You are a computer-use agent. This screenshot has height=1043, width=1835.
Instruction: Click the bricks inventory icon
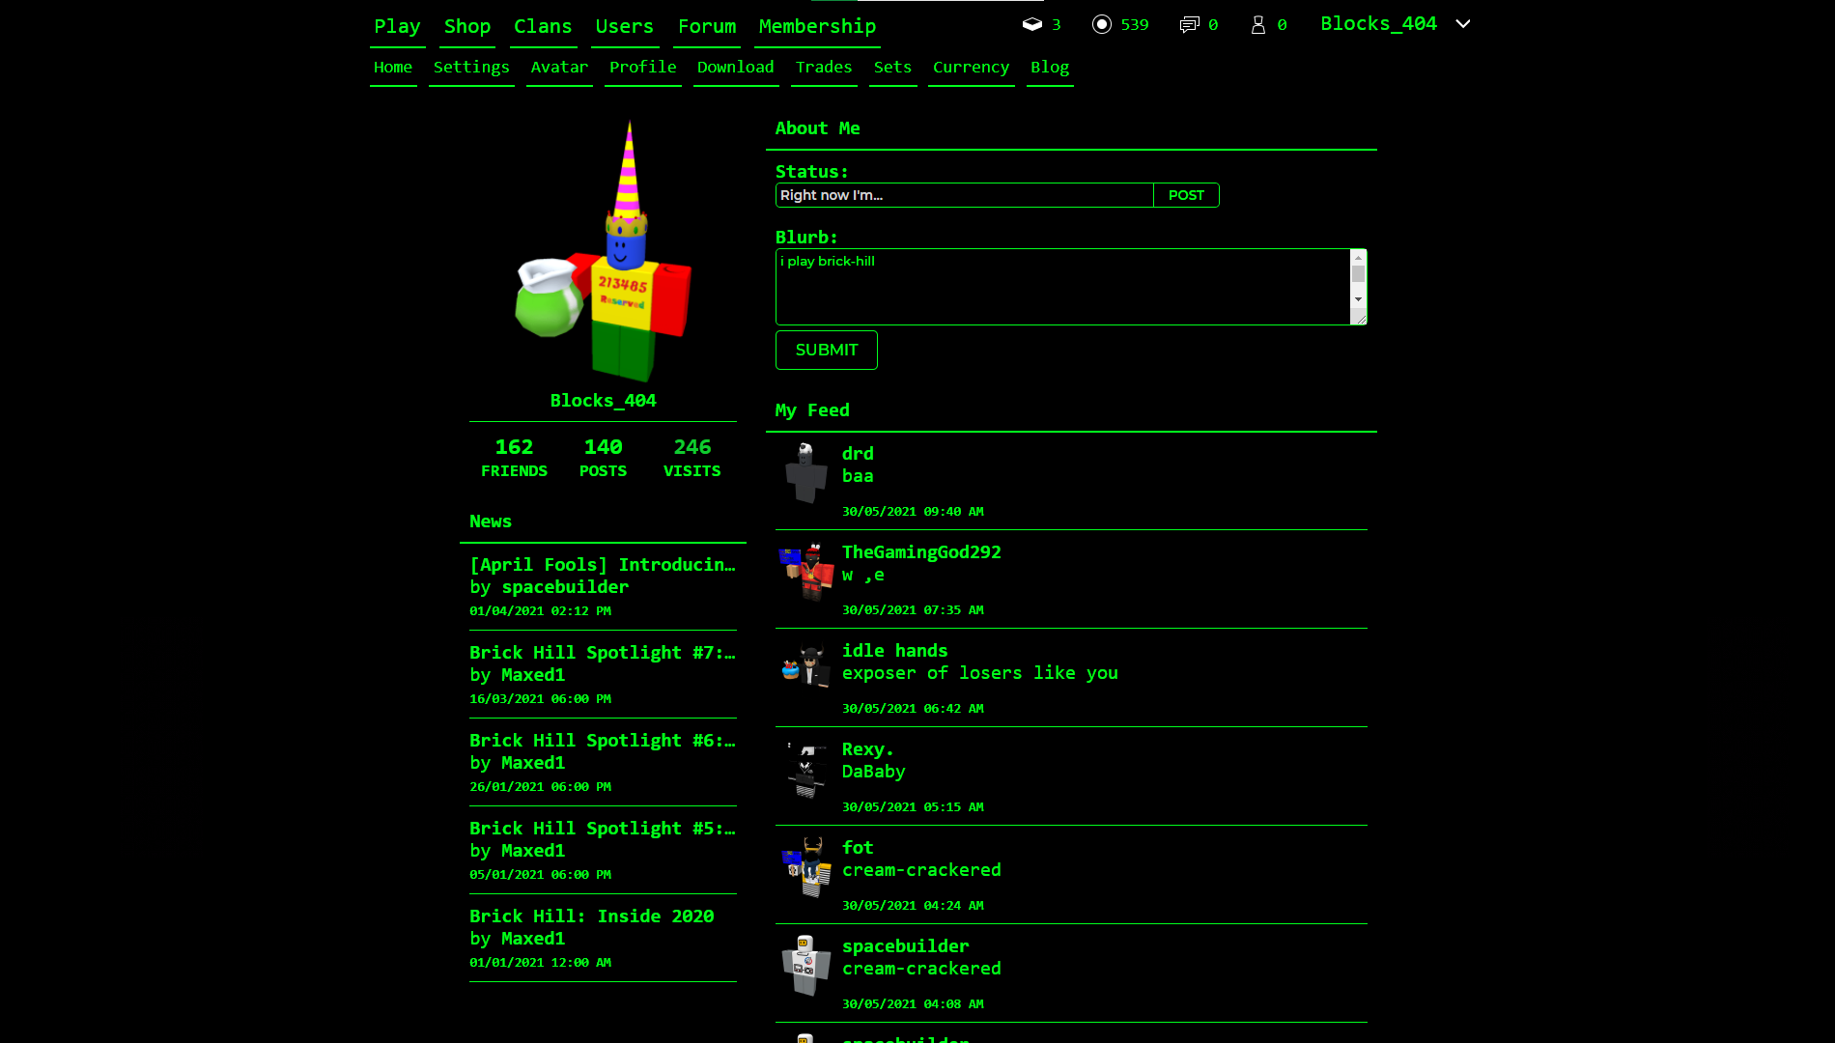pos(1031,24)
